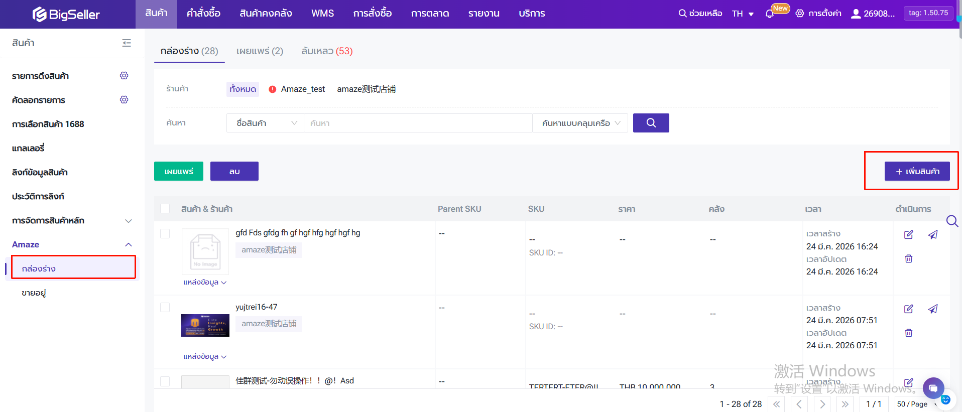Switch to the เผยแพร่ (2) tab
962x412 pixels.
coord(260,51)
